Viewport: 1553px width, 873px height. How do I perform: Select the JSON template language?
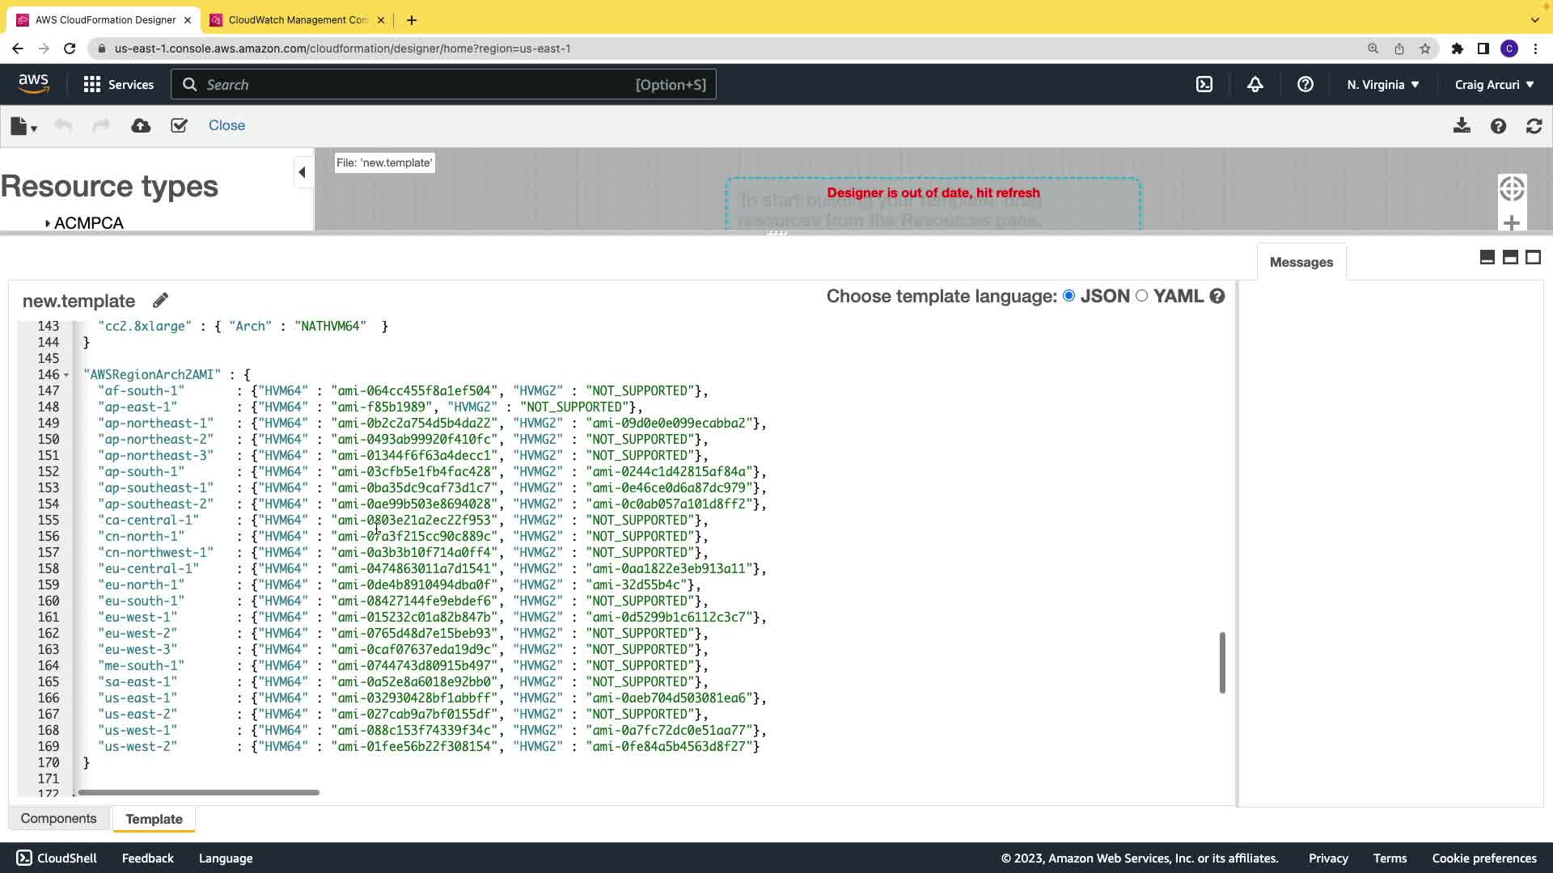click(x=1069, y=296)
